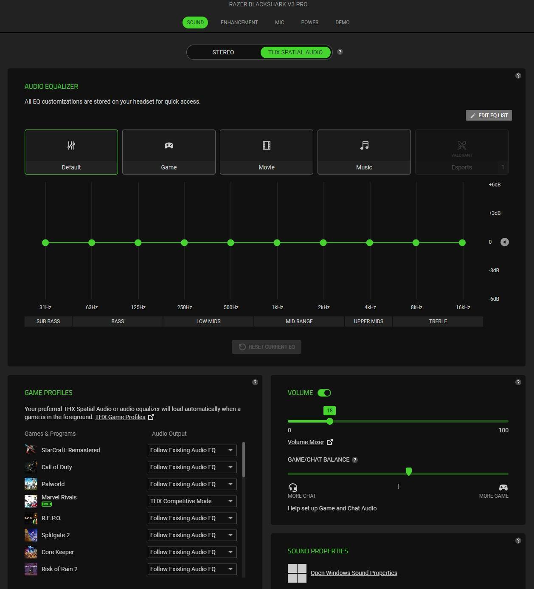Click the Edit EQ List button
The image size is (534, 589).
coord(489,116)
